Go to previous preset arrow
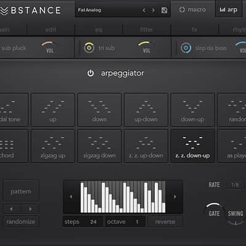Image resolution: width=246 pixels, height=246 pixels. [144, 10]
